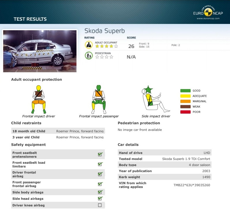The width and height of the screenshot is (230, 209).
Task: Click the 'Skoda Superb' title
Action: tap(104, 31)
